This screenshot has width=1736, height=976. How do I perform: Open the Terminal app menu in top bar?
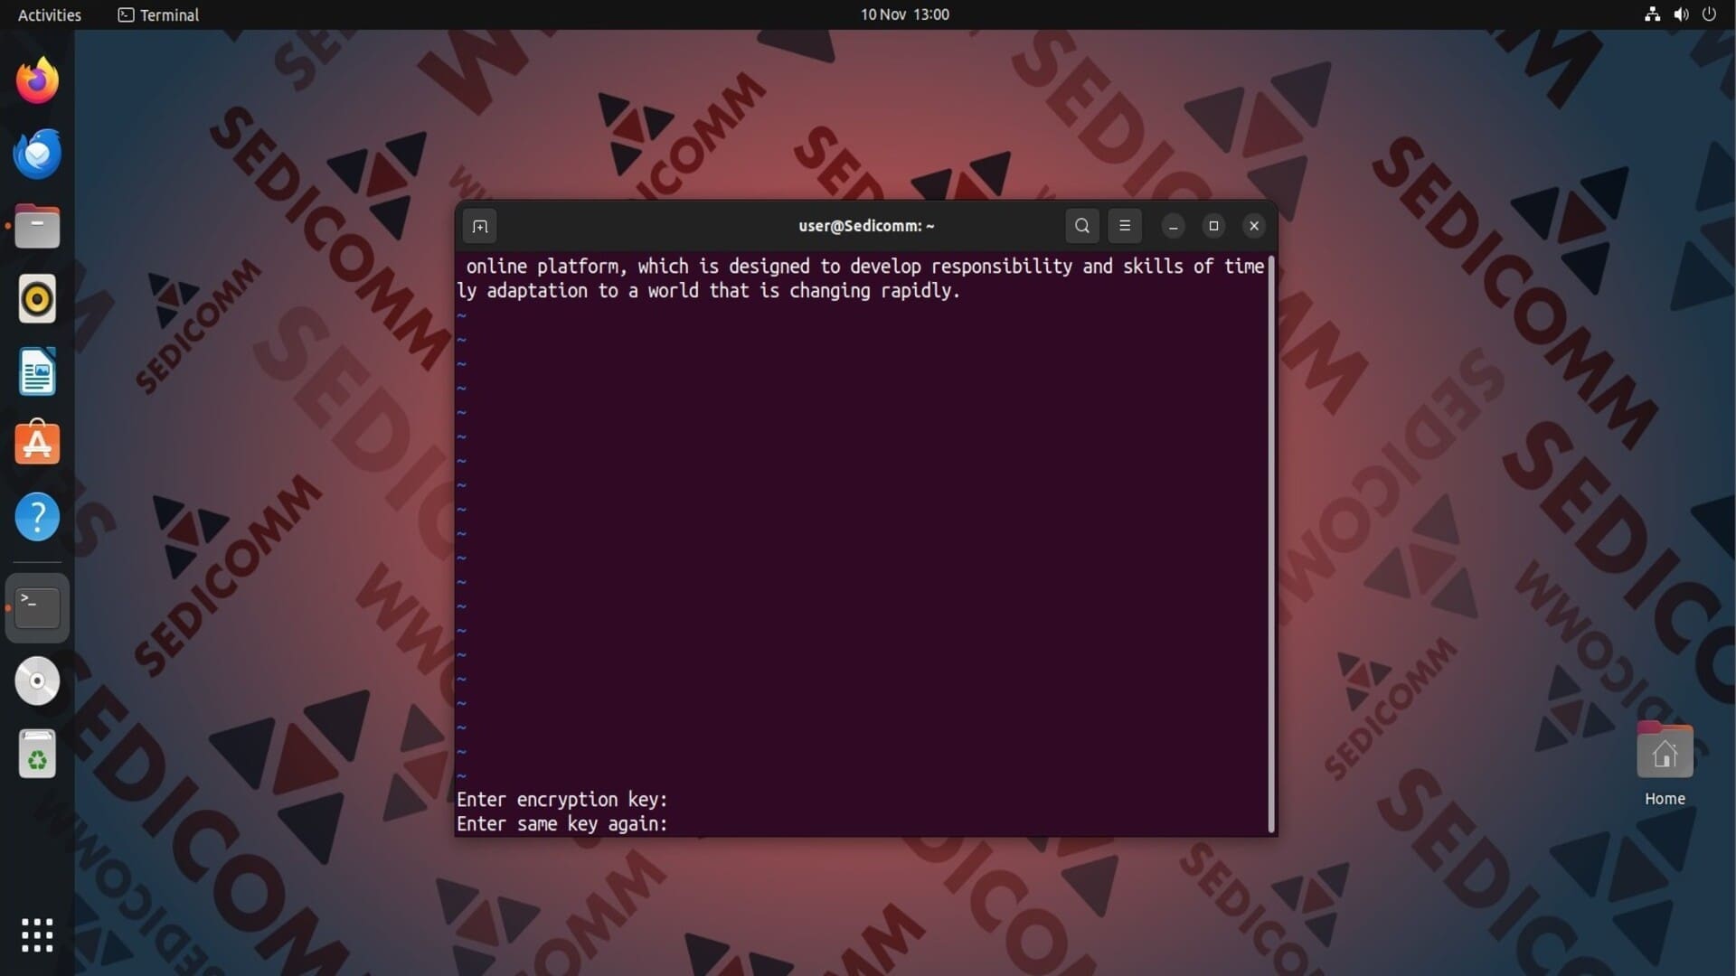tap(158, 14)
